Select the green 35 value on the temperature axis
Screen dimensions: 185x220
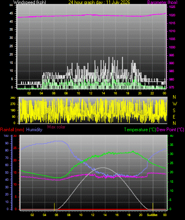coord(172,145)
